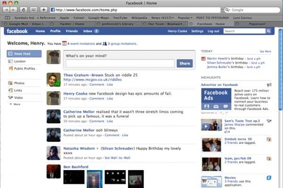Click the event invitations calendar icon
The width and height of the screenshot is (283, 188).
pos(64,43)
